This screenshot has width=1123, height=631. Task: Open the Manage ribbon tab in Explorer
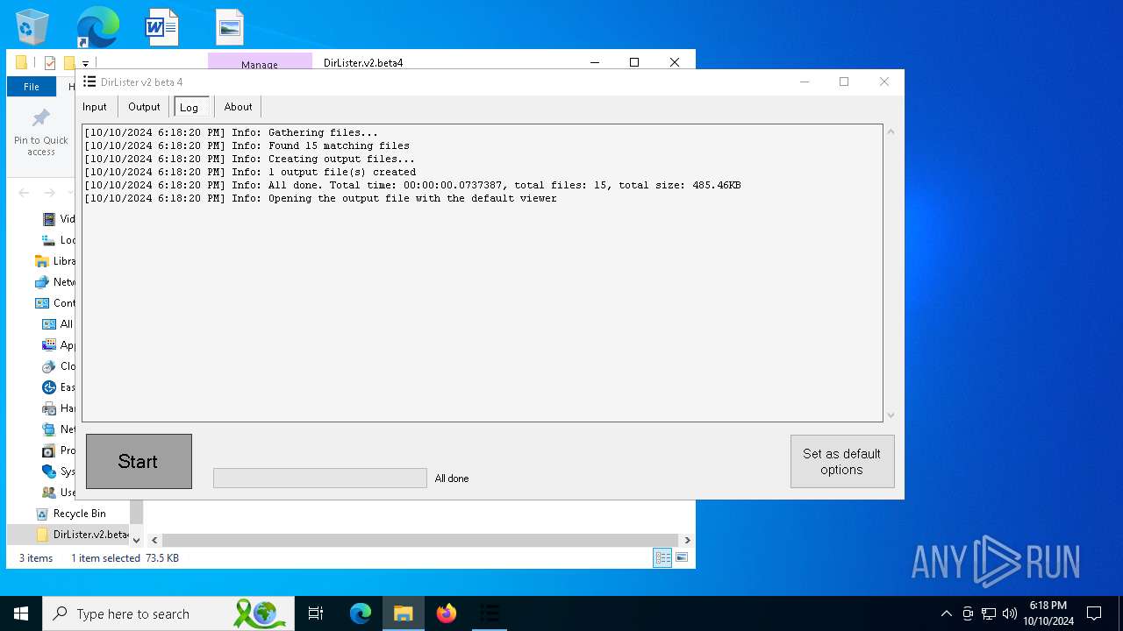coord(260,63)
